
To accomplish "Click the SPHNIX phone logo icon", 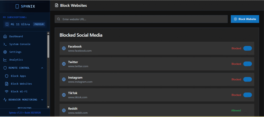I will click(x=17, y=6).
